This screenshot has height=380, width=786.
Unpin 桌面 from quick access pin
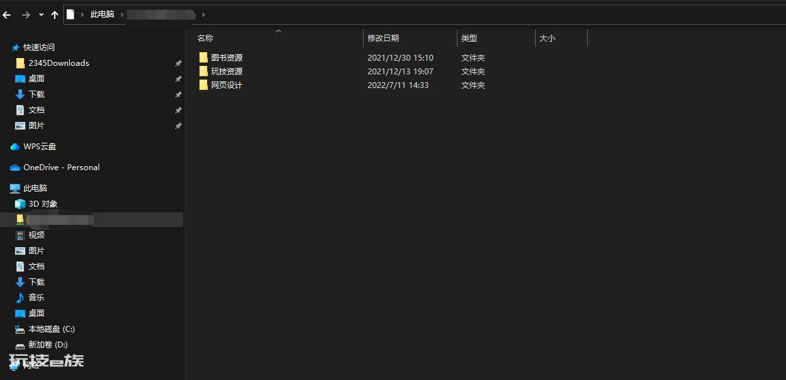pyautogui.click(x=178, y=79)
